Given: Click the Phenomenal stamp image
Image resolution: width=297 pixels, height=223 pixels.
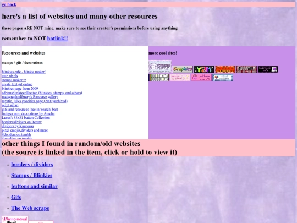Looking at the screenshot, I should pyautogui.click(x=15, y=220).
